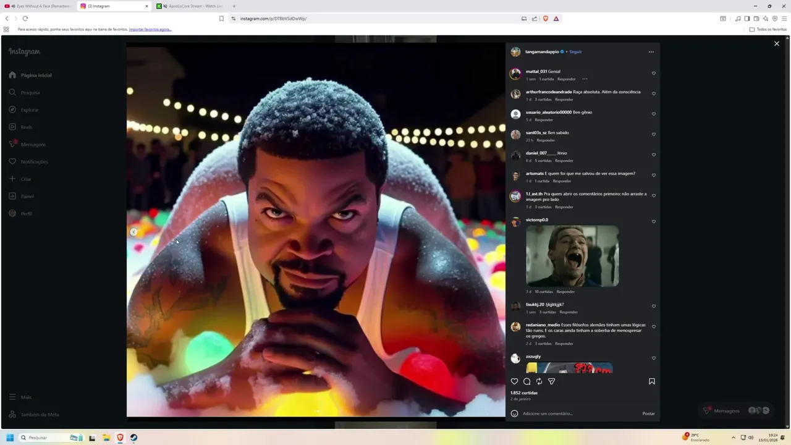791x445 pixels.
Task: Open Reels in the sidebar
Action: point(20,127)
